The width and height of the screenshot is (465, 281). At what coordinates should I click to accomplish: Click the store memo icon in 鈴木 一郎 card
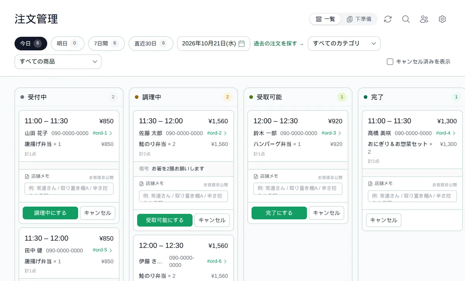(x=256, y=176)
